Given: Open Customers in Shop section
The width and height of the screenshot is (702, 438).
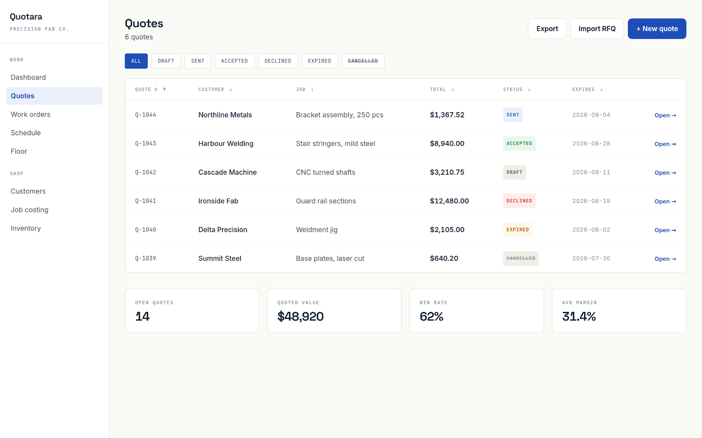Looking at the screenshot, I should 54,191.
